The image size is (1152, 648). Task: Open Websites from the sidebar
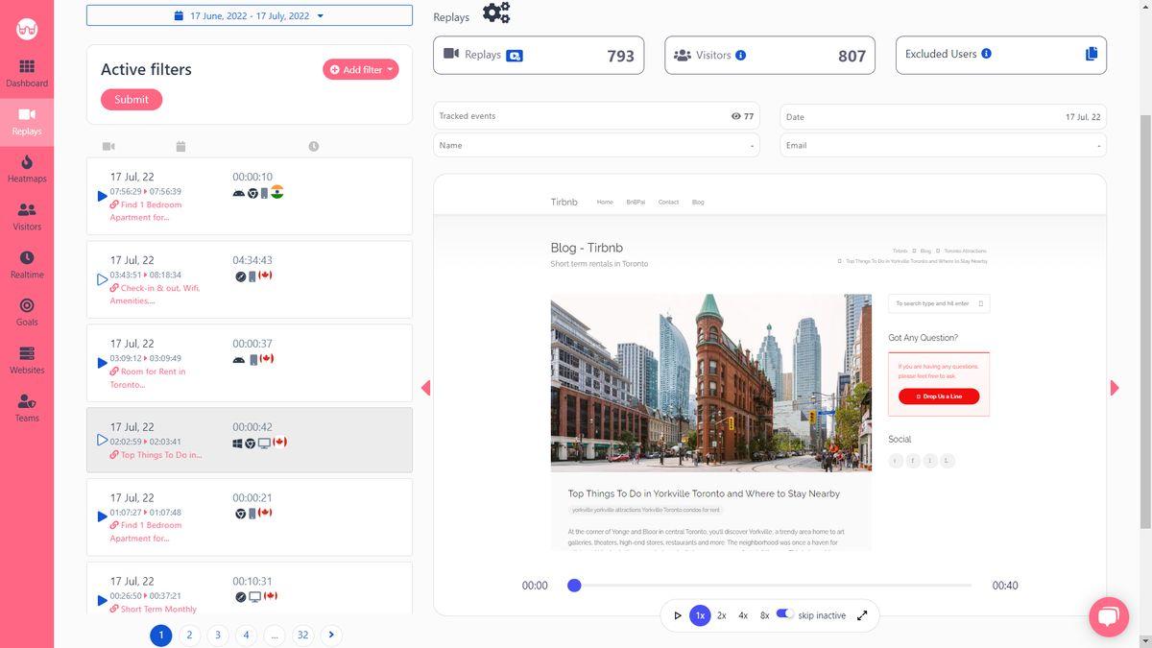[27, 360]
